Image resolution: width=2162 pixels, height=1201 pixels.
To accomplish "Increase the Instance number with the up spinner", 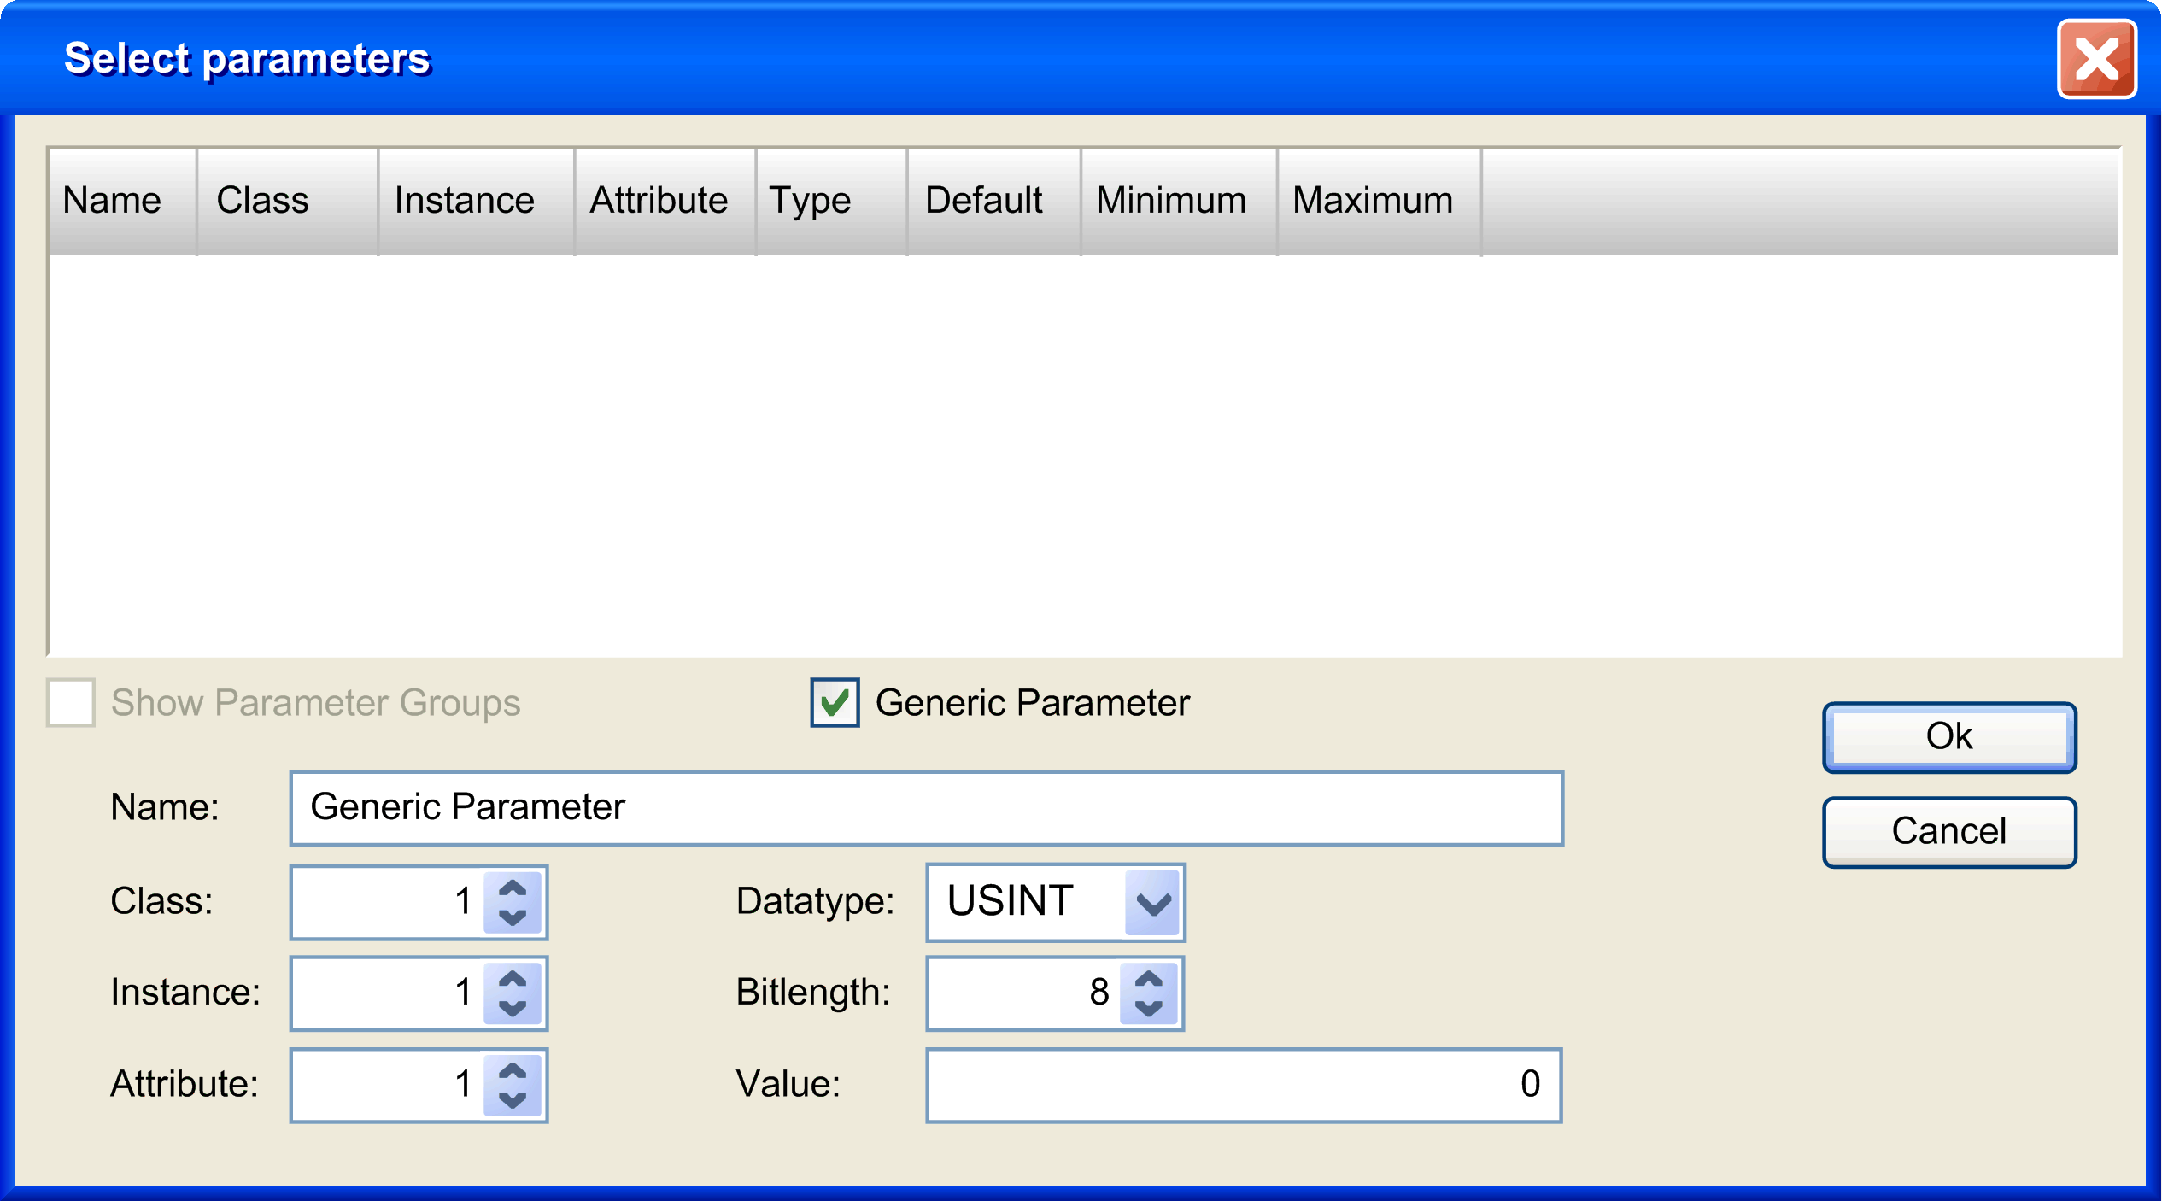I will 513,977.
